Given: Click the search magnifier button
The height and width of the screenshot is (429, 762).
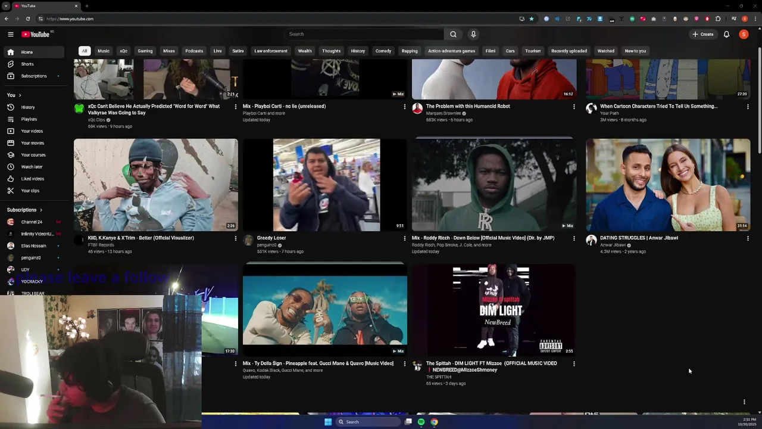Looking at the screenshot, I should pyautogui.click(x=453, y=34).
